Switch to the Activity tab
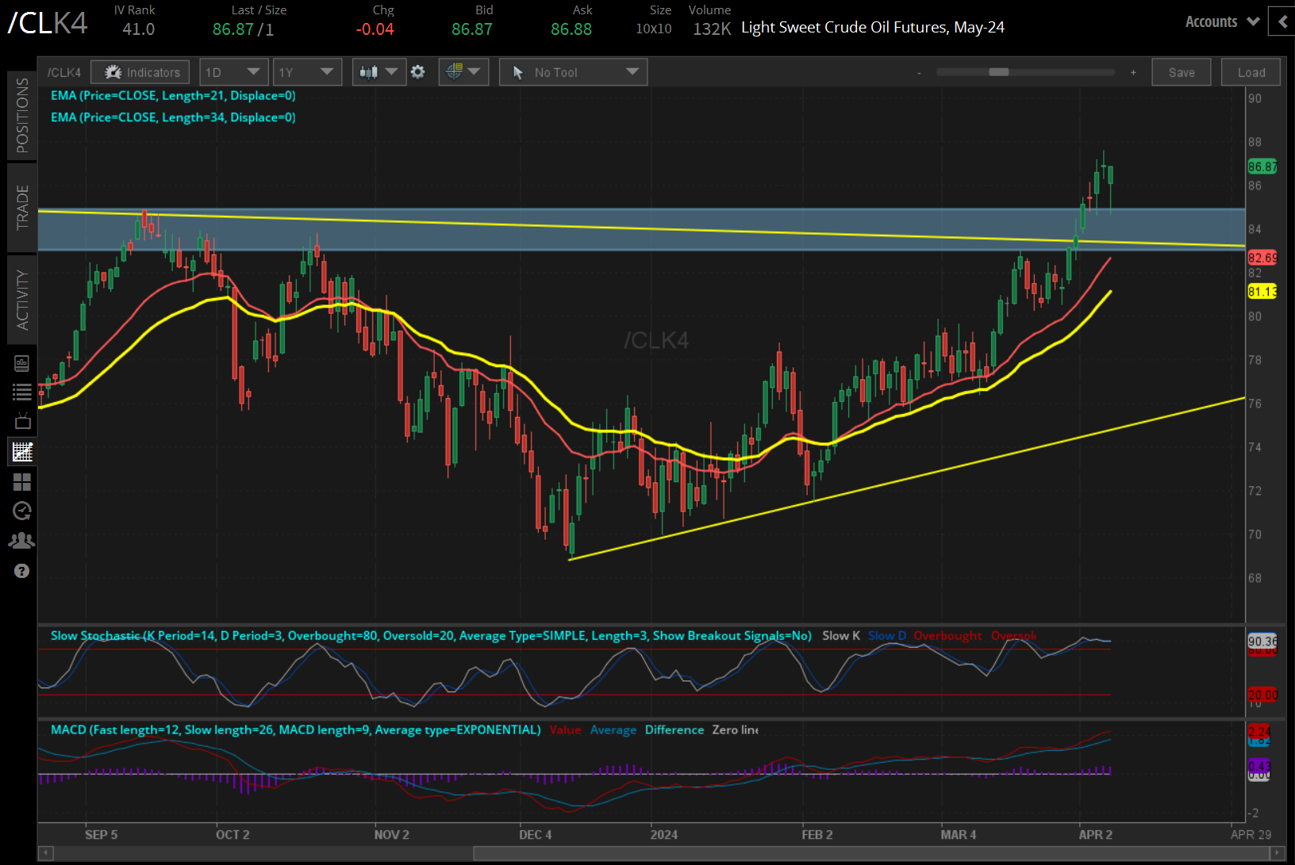Image resolution: width=1295 pixels, height=865 pixels. pyautogui.click(x=22, y=300)
